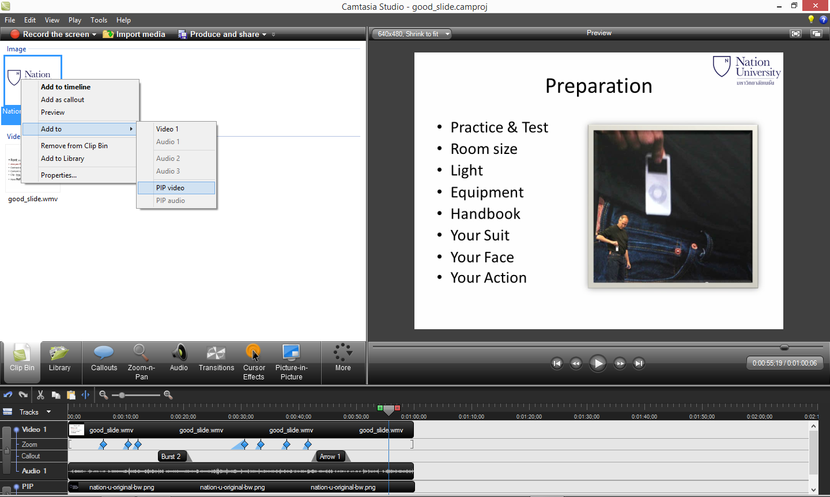Screen dimensions: 830x497
Task: Open the Zoom-n-Pan tool
Action: tap(141, 362)
